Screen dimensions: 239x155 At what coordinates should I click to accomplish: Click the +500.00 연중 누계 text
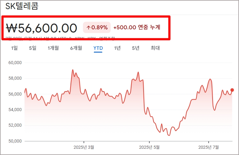coord(137,27)
